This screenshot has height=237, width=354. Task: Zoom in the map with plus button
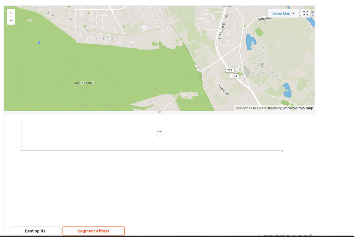11,13
